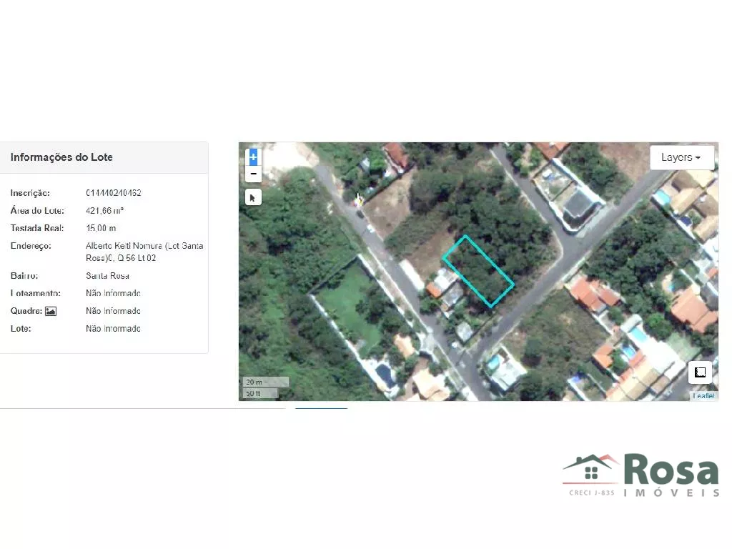This screenshot has height=549, width=732.
Task: Click the Inscrição number 014440240462
Action: coord(113,193)
